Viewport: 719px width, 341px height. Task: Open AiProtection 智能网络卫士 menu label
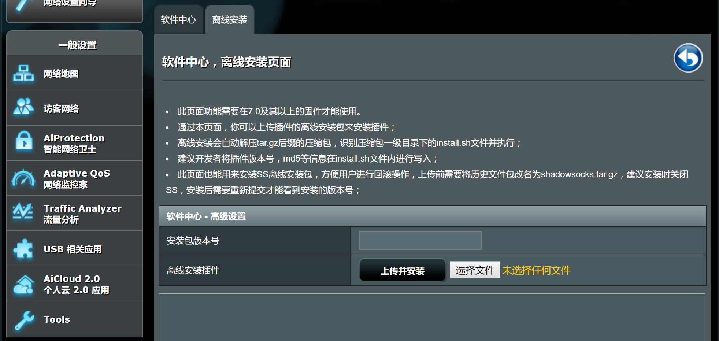pos(74,144)
